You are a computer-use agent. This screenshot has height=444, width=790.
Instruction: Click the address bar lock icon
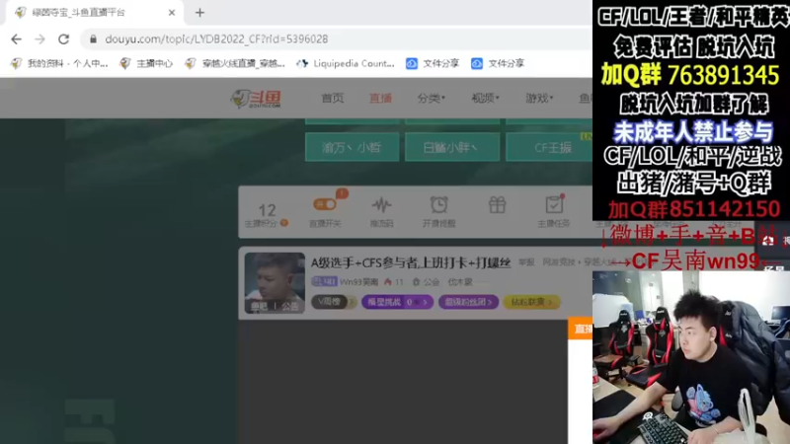[x=93, y=39]
